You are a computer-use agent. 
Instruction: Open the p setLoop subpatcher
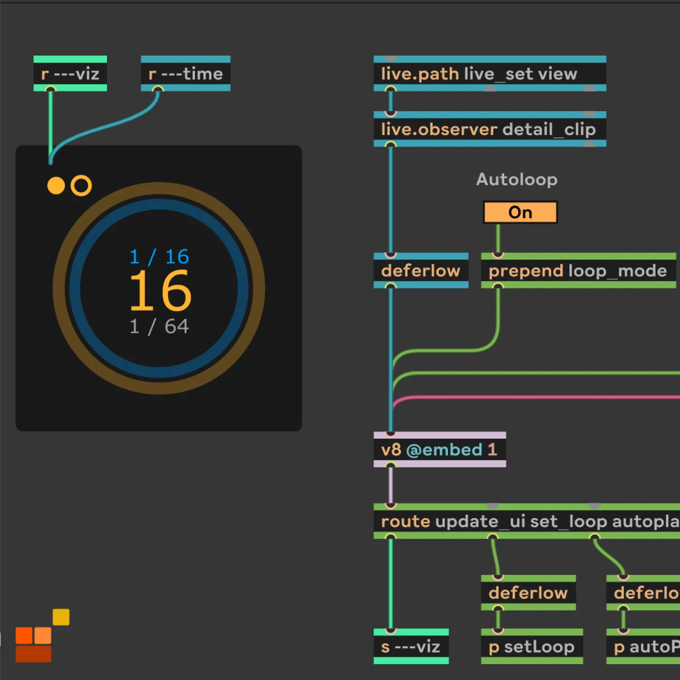pos(531,647)
